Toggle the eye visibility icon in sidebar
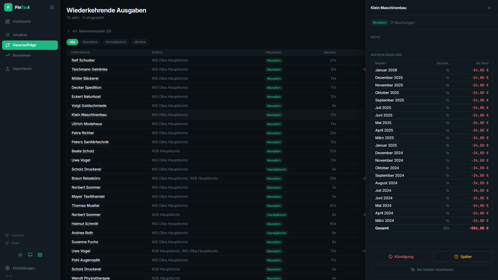Viewport: 498px width, 280px height. [20, 255]
